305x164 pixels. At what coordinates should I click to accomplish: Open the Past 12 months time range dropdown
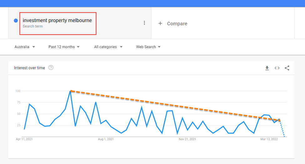click(x=64, y=47)
